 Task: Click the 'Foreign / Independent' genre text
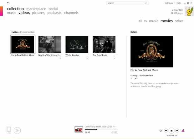[142, 76]
